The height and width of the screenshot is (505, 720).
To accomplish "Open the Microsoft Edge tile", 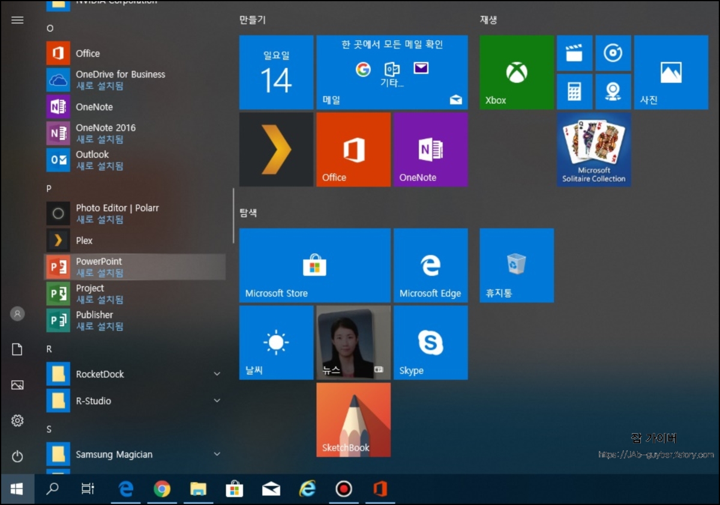I will [x=430, y=265].
